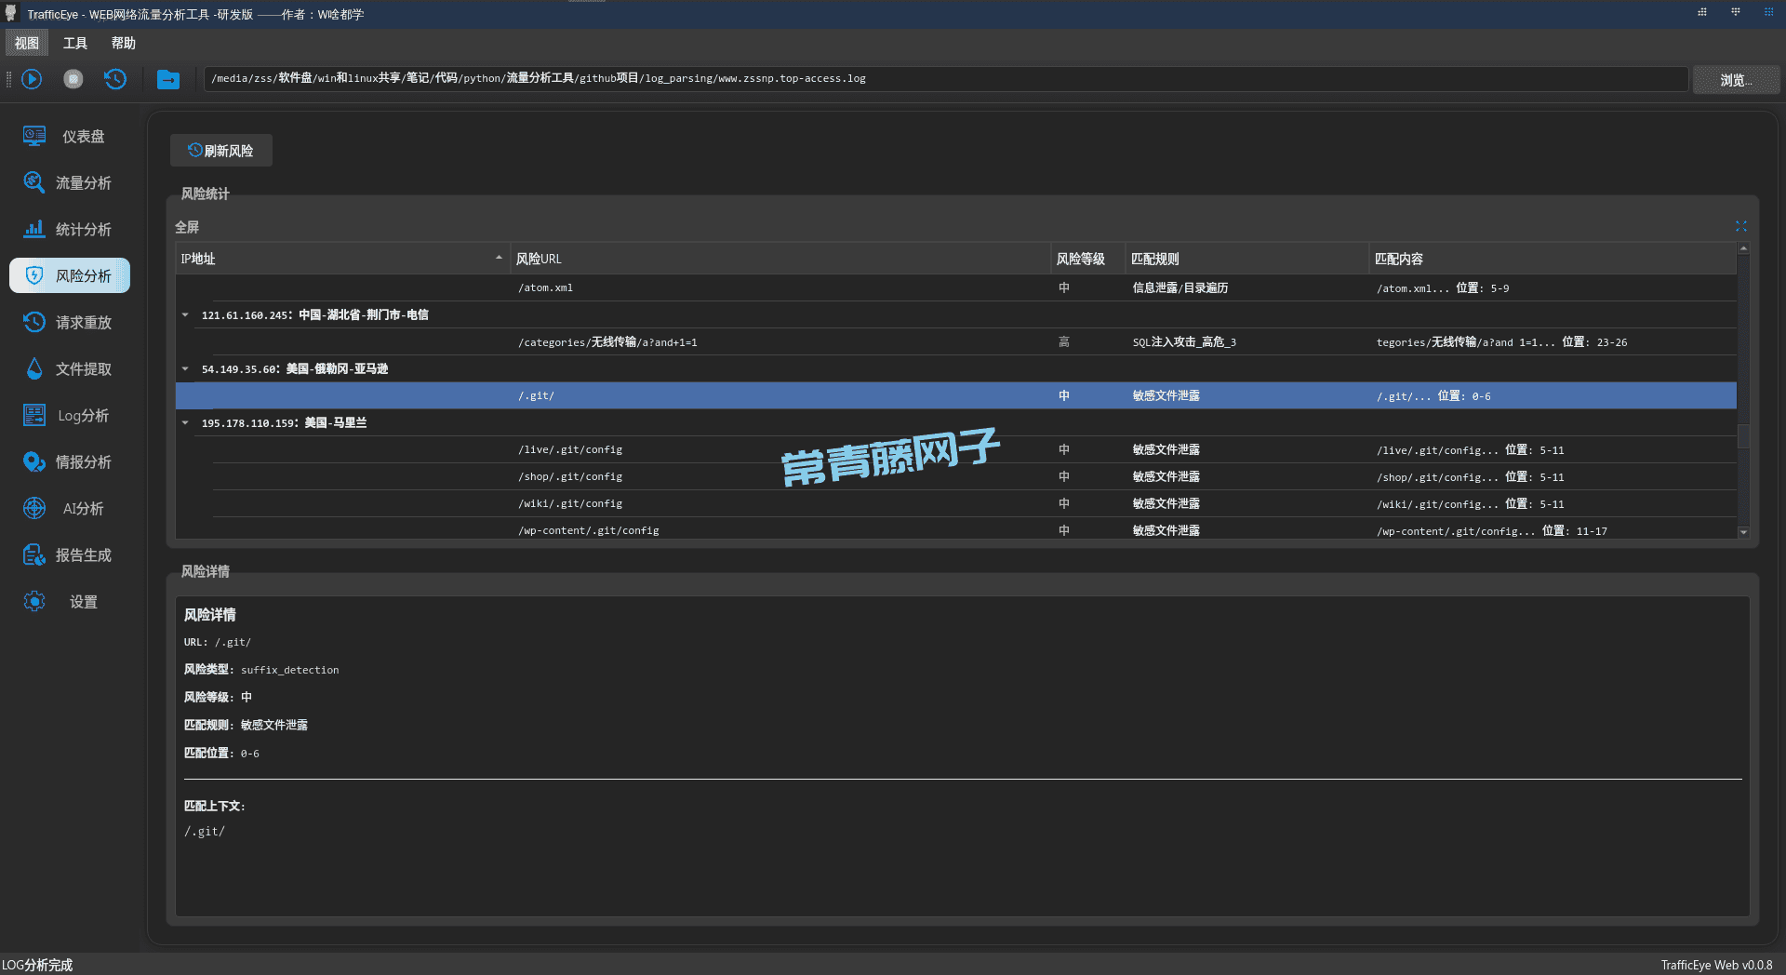Select the /wp-content/.git/config row
The height and width of the screenshot is (975, 1786).
955,530
